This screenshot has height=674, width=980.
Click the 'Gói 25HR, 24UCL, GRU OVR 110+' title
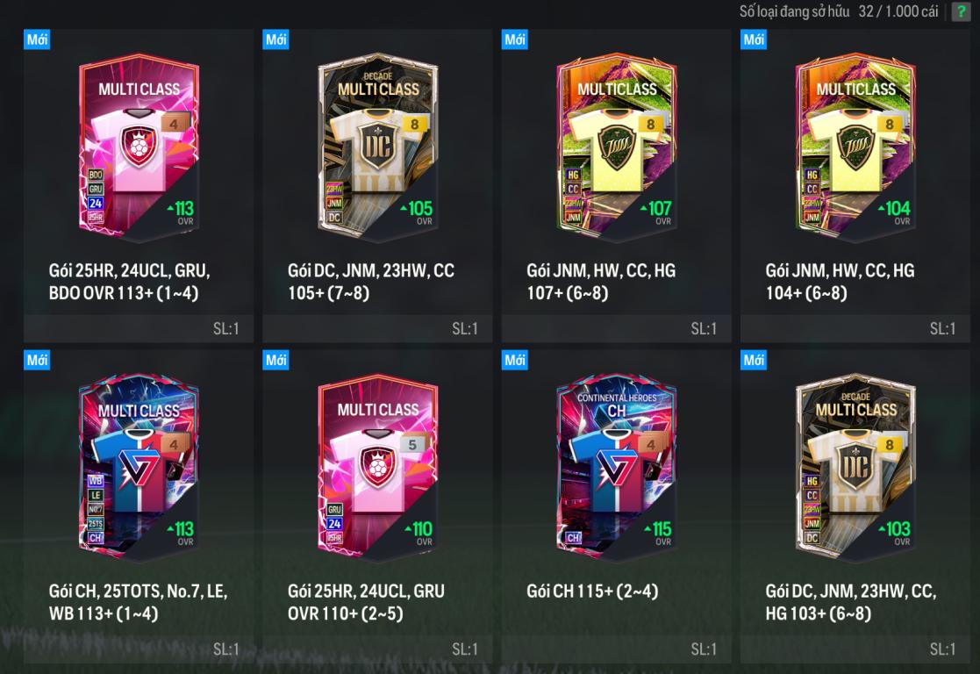coord(366,602)
